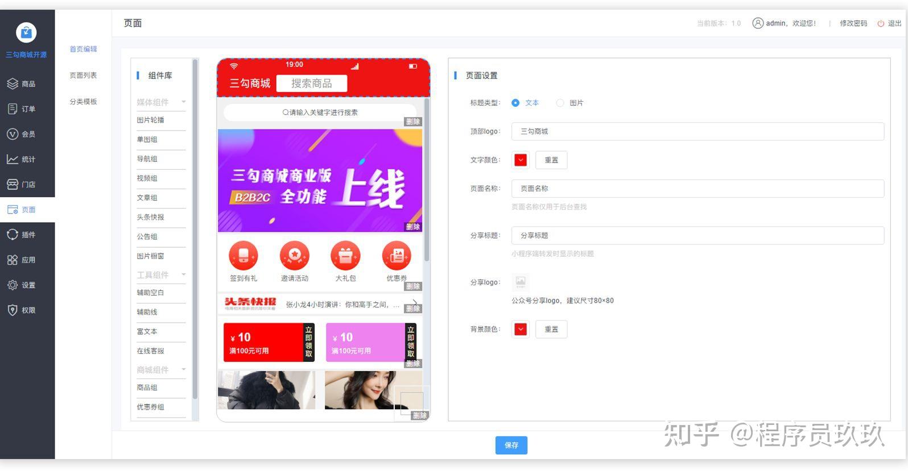Image resolution: width=908 pixels, height=471 pixels.
Task: Reset the 文字颜色 color
Action: click(x=551, y=160)
